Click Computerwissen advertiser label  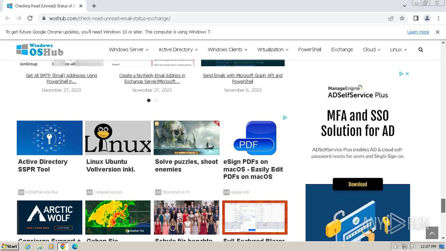[x=108, y=192]
